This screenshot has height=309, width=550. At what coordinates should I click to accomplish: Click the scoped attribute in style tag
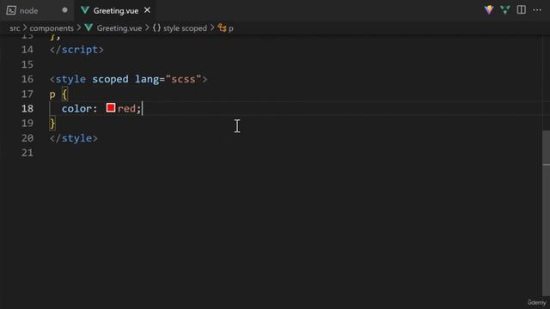(x=110, y=80)
